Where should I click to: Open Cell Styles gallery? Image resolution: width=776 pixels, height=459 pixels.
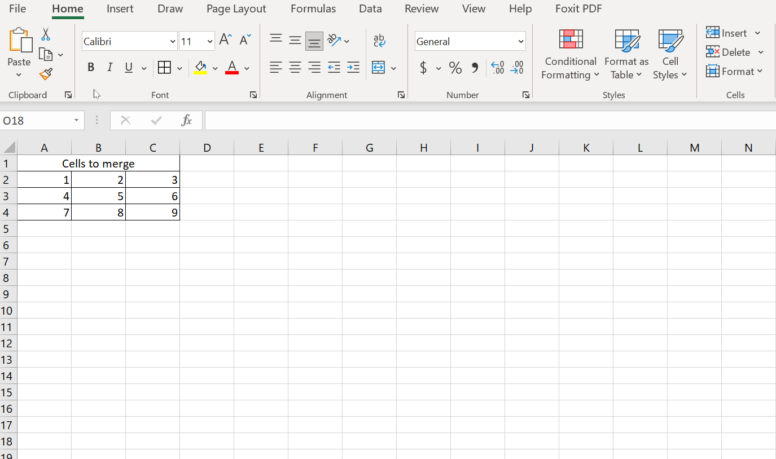pos(670,55)
